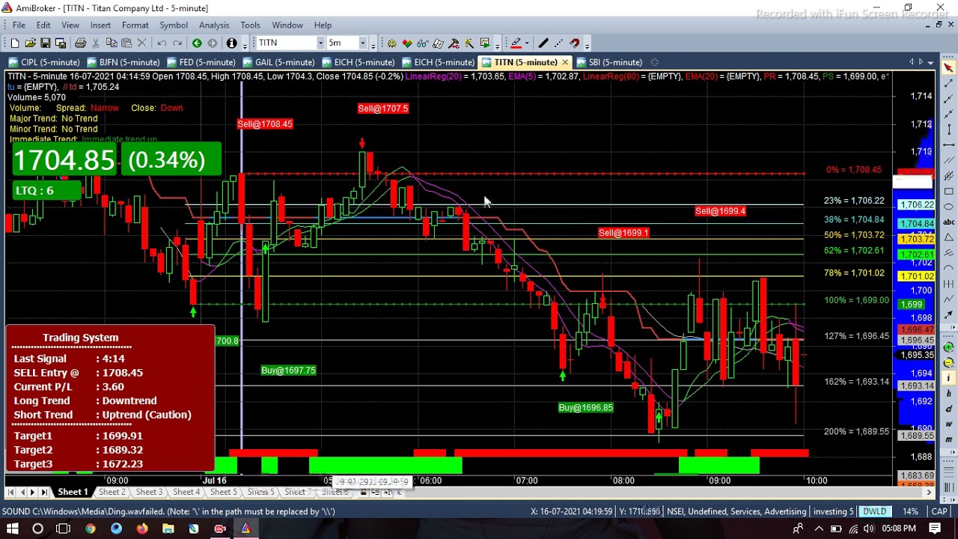Open File Explorer from the taskbar
958x539 pixels.
click(168, 529)
